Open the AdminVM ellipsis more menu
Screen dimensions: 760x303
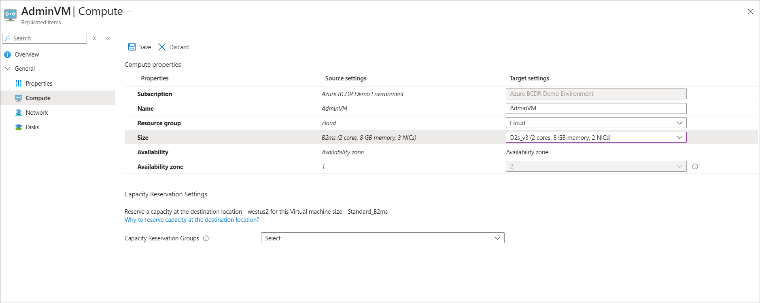(129, 11)
